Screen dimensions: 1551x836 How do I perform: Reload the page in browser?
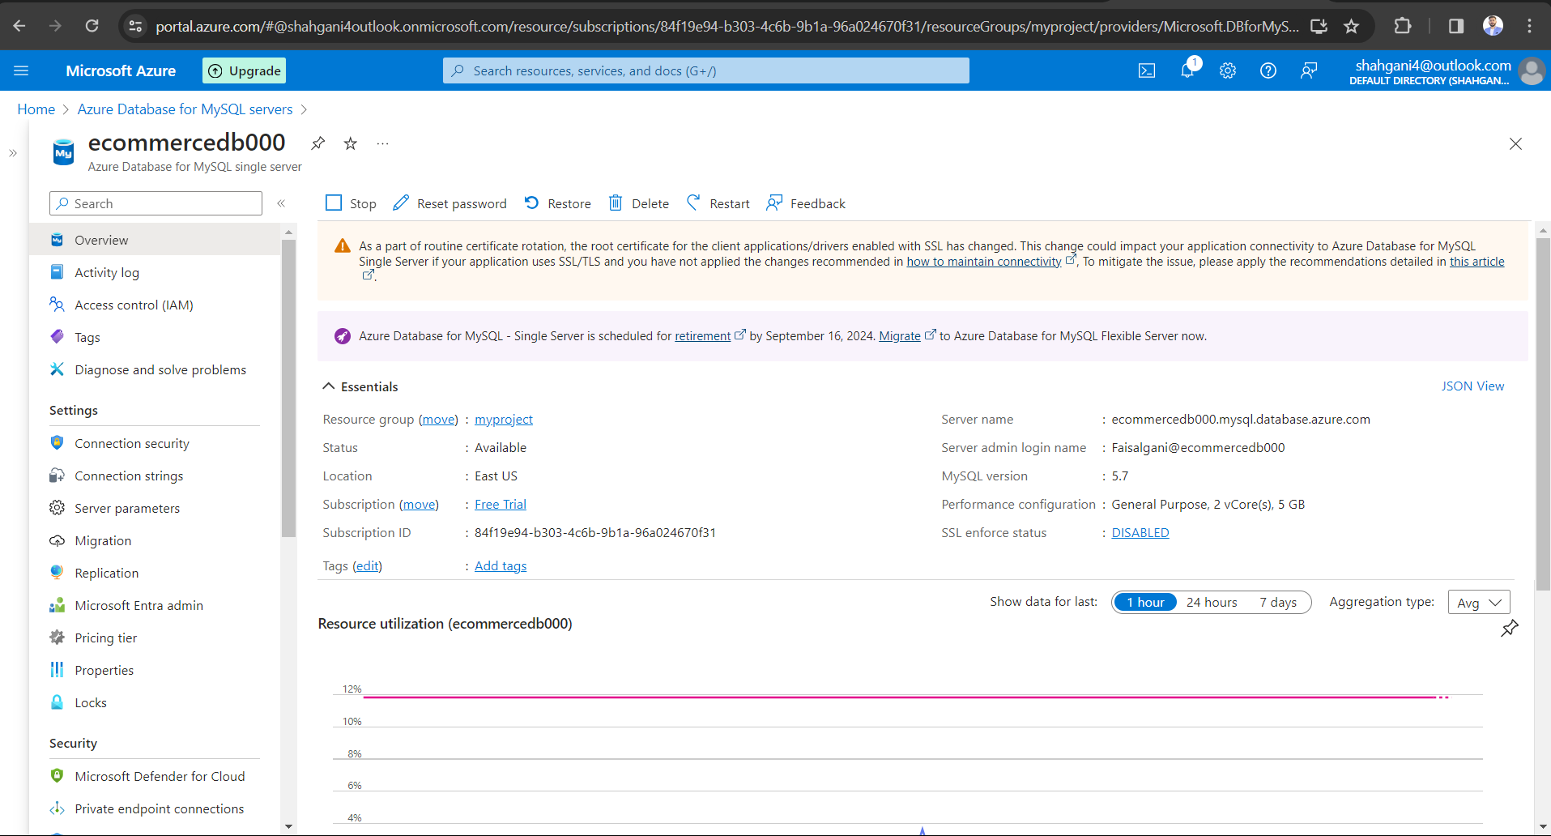[x=92, y=26]
